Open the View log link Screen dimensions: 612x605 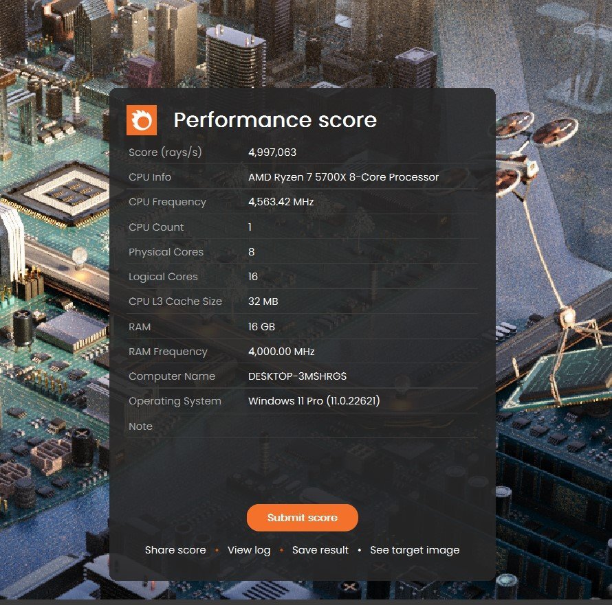pos(249,550)
